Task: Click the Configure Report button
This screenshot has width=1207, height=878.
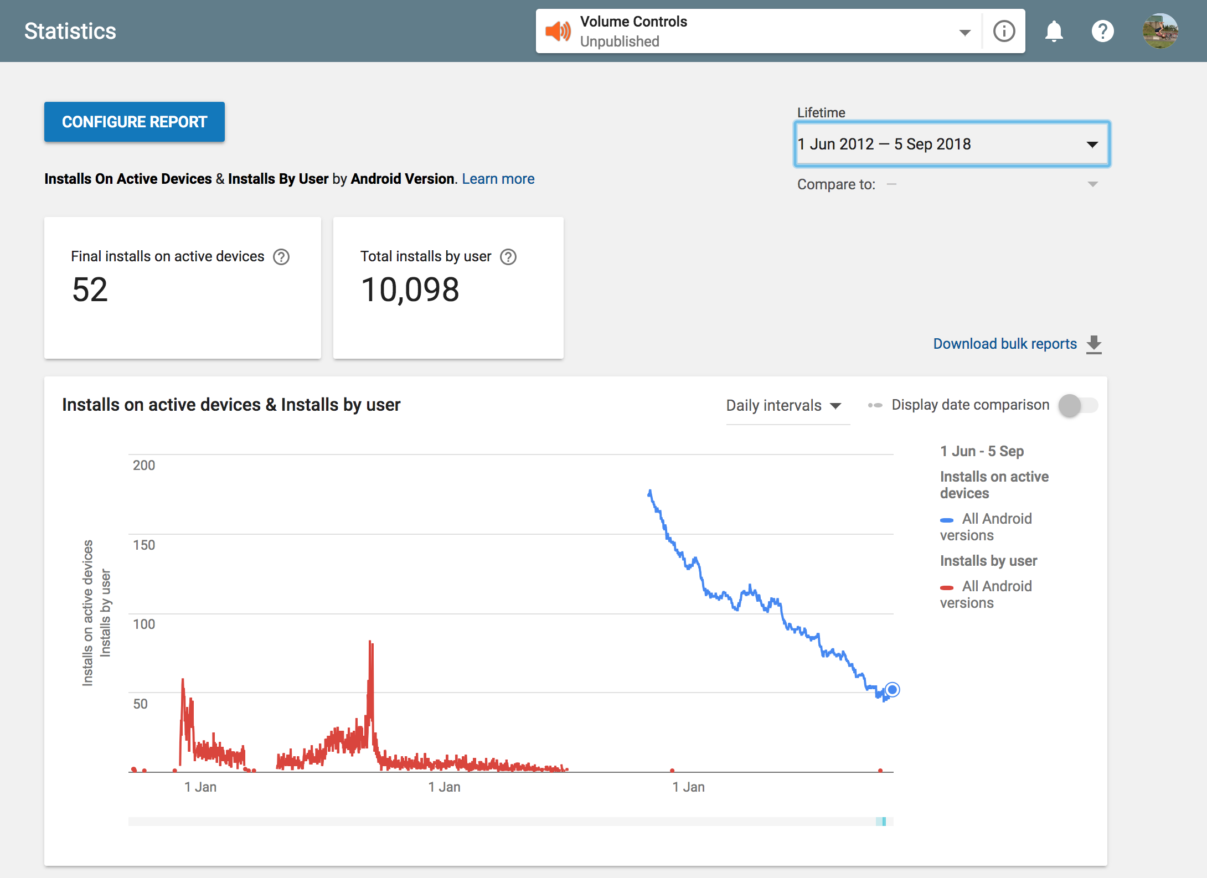Action: point(135,122)
